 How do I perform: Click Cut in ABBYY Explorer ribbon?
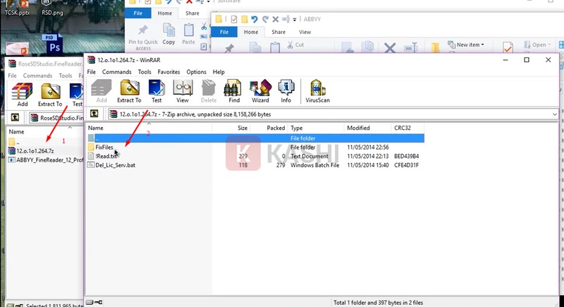click(x=295, y=45)
